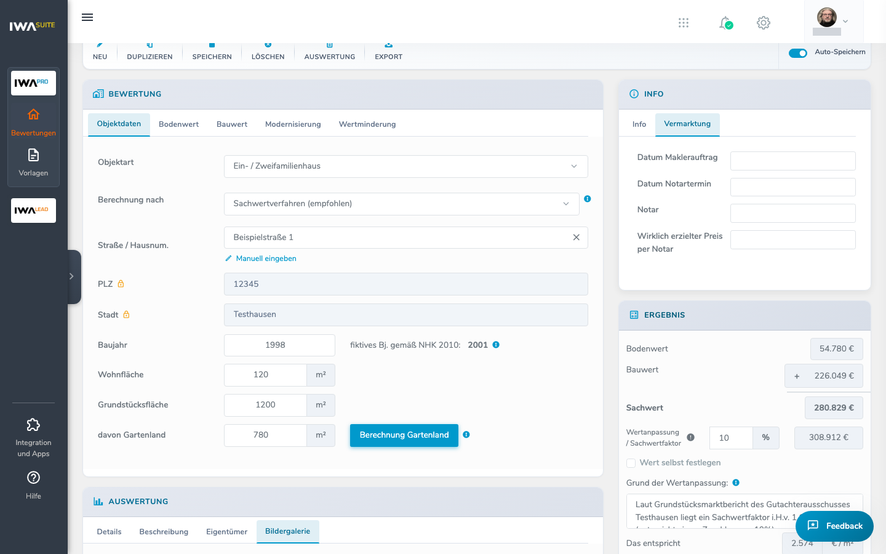
Task: Click EXPORT toolbar button
Action: [x=389, y=52]
